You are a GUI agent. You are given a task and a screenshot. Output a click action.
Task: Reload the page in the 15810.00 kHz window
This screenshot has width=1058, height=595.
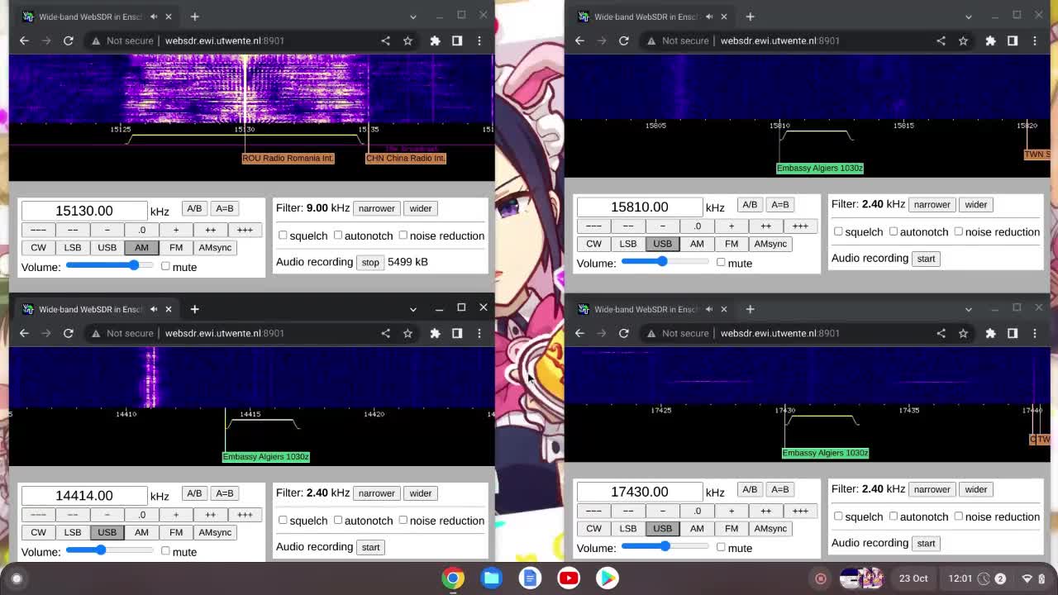[x=624, y=40]
